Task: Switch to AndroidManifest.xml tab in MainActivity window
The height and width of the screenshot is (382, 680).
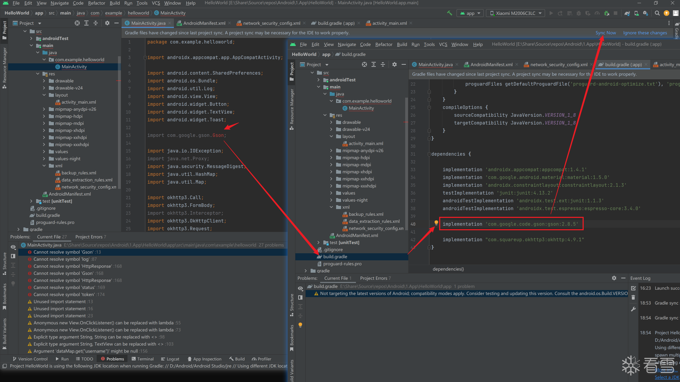Action: click(x=204, y=23)
